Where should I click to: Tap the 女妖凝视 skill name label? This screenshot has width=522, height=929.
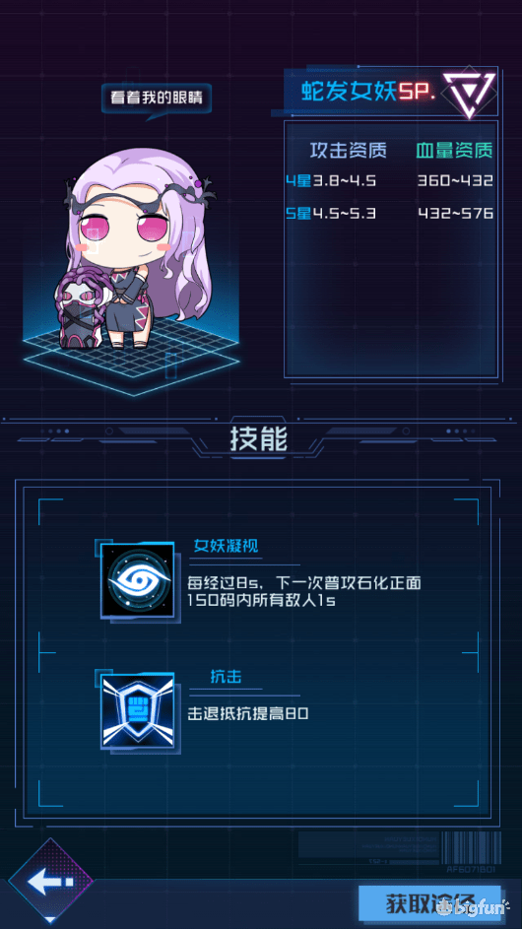point(227,546)
